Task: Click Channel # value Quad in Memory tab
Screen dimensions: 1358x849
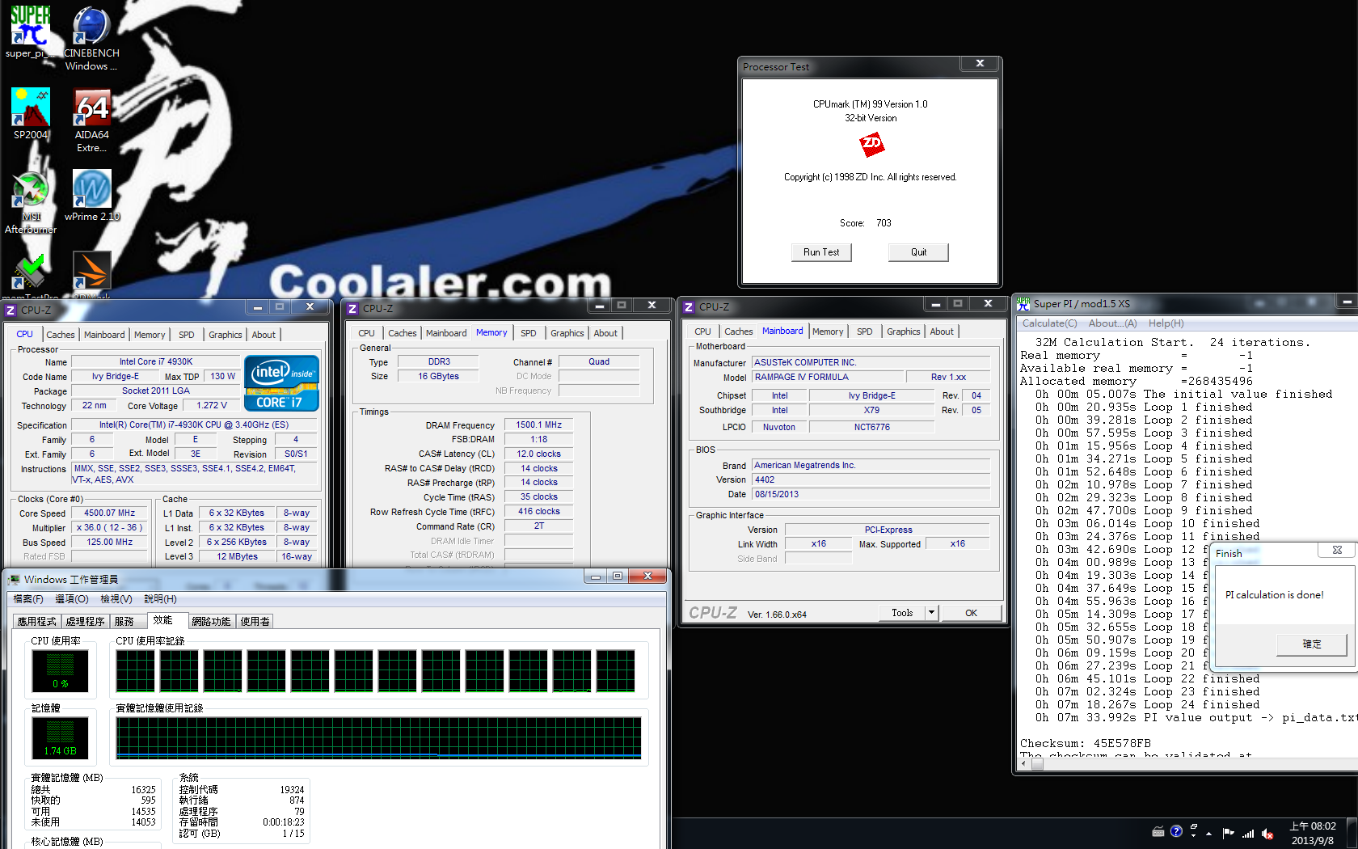Action: point(599,361)
